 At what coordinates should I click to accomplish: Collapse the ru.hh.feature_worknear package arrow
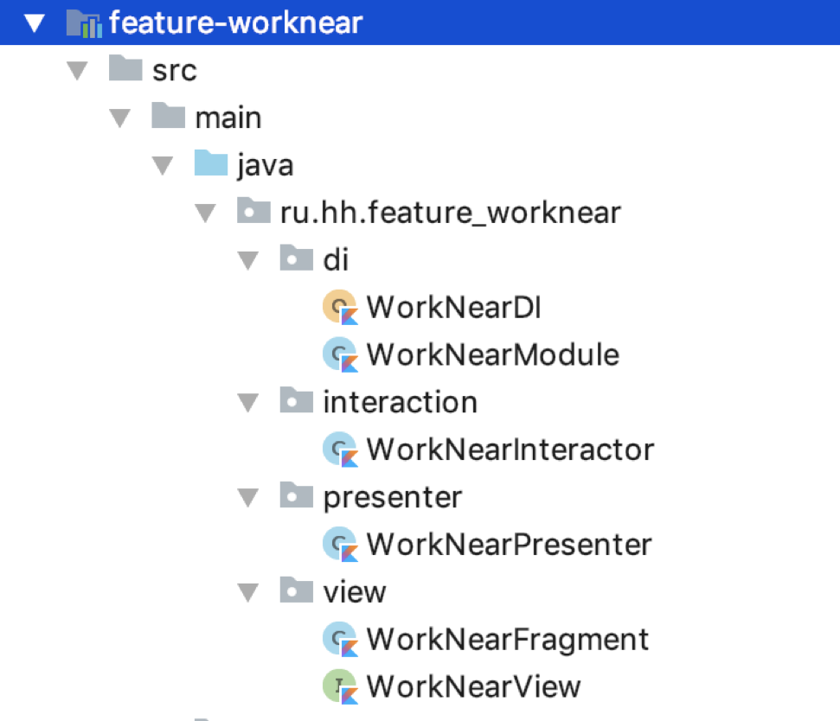click(205, 212)
